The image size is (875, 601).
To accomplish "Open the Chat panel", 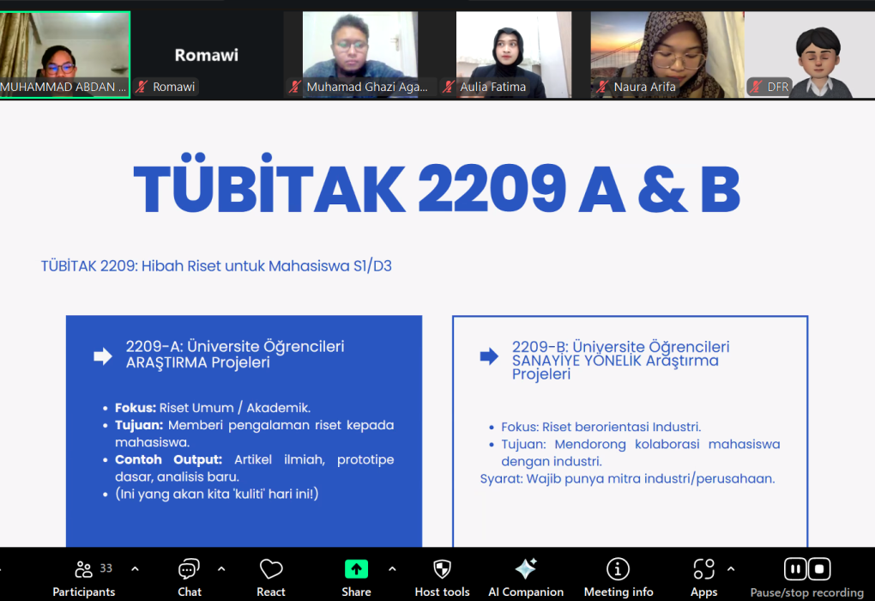I will pos(189,569).
